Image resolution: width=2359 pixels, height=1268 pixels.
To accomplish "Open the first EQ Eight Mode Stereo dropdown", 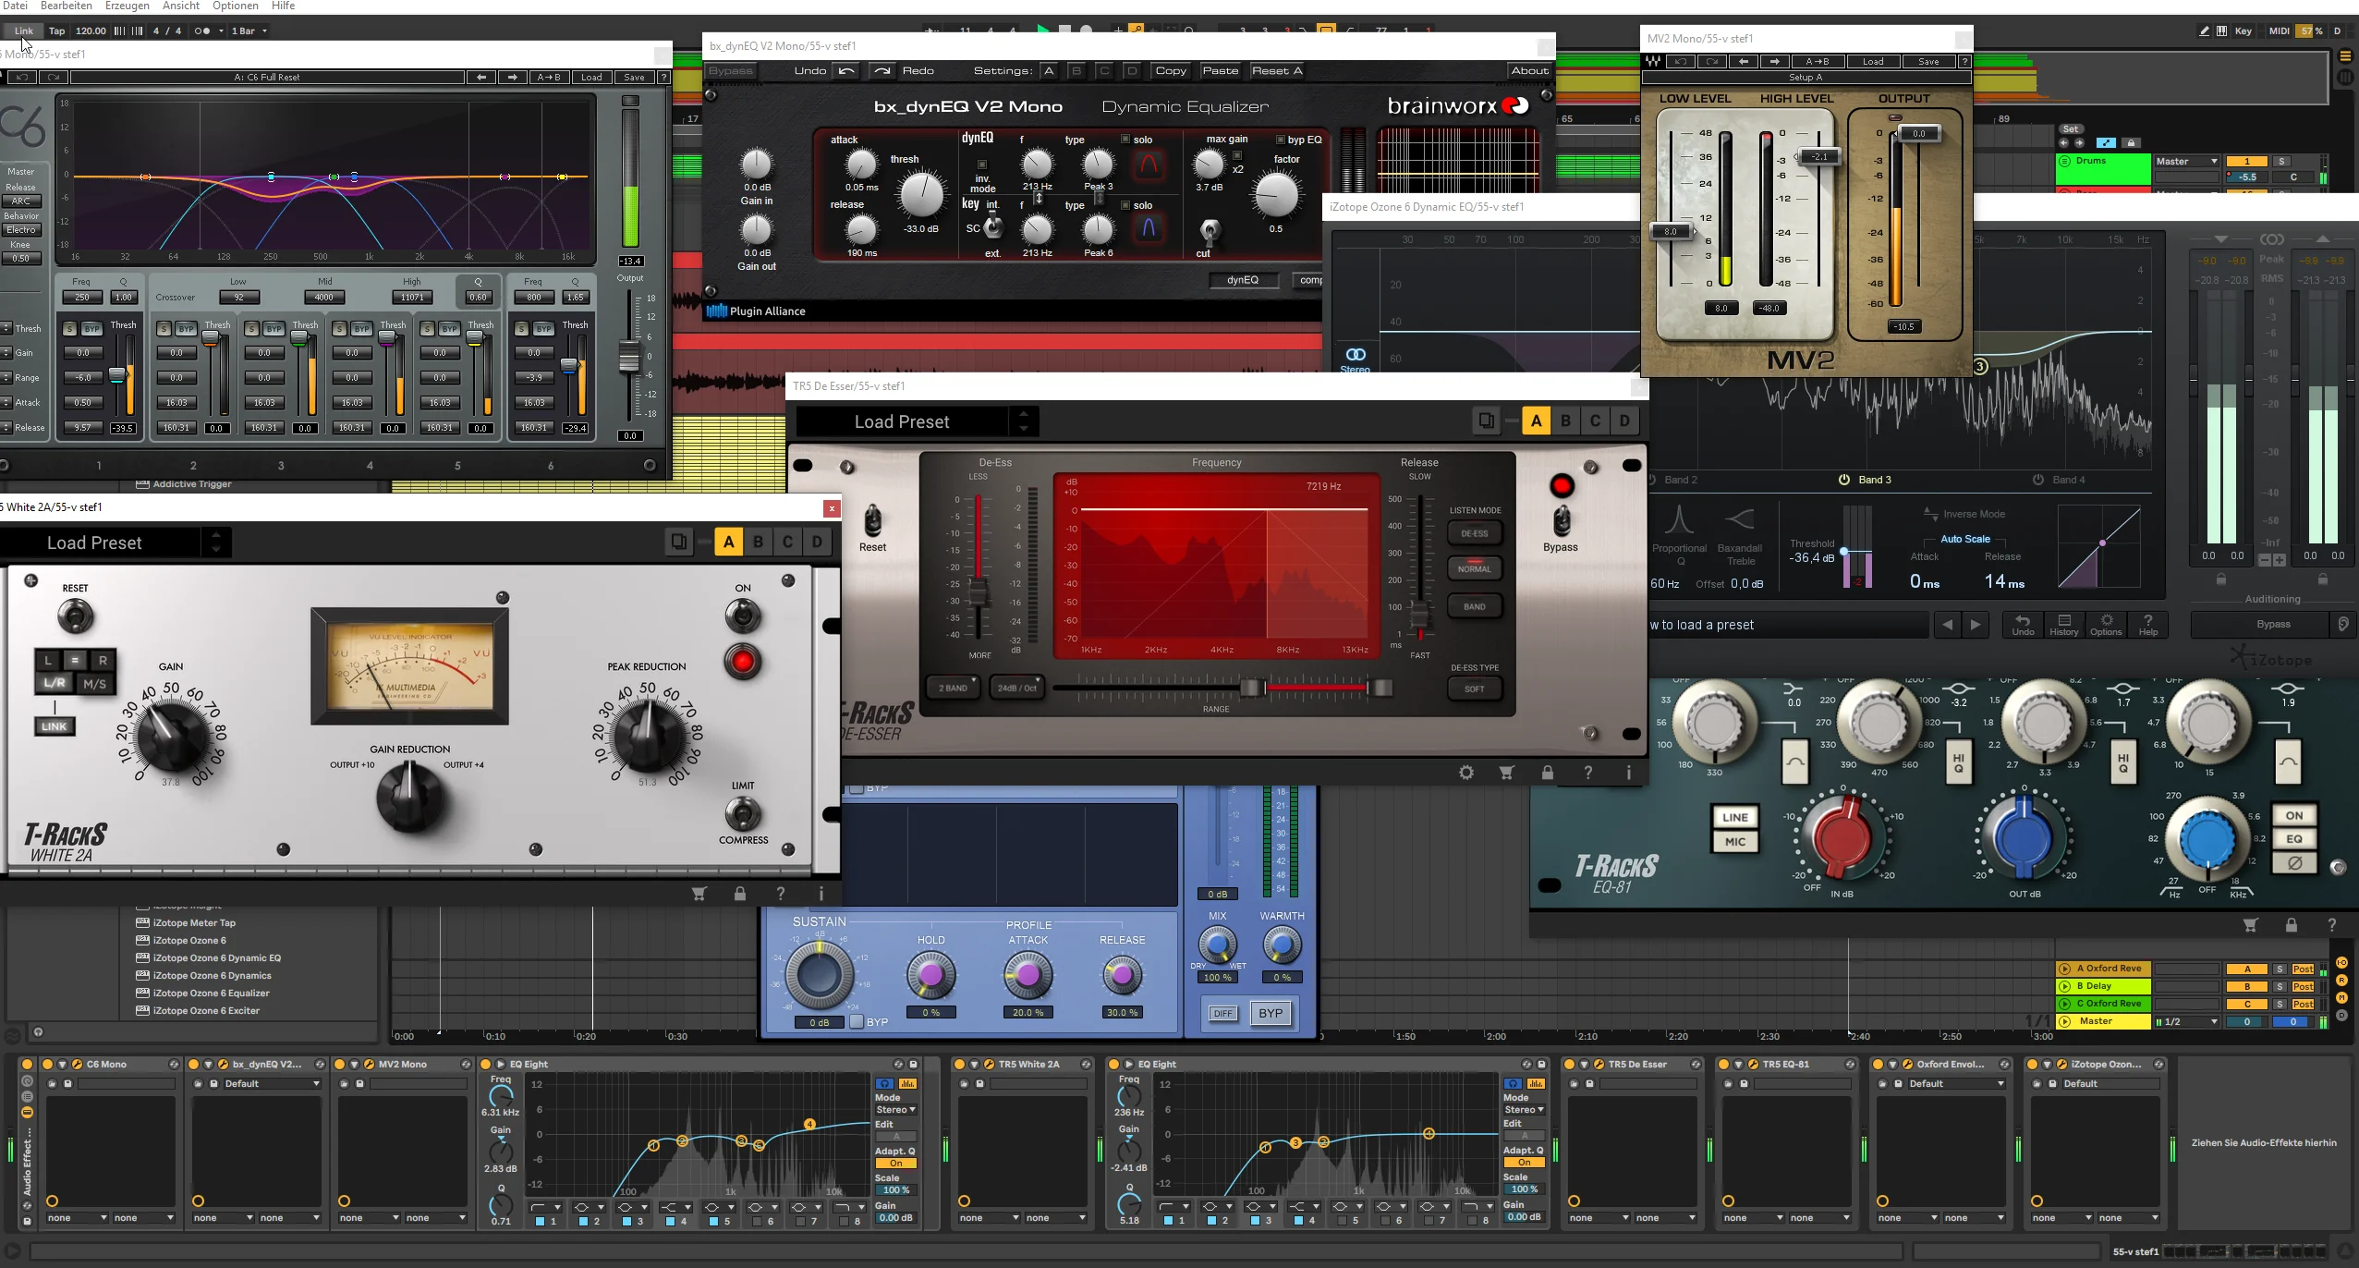I will click(x=895, y=1109).
